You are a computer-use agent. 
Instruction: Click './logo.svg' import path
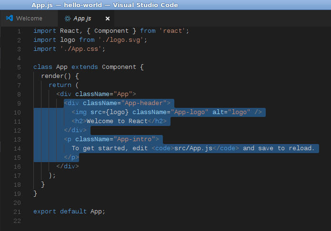click(x=121, y=40)
